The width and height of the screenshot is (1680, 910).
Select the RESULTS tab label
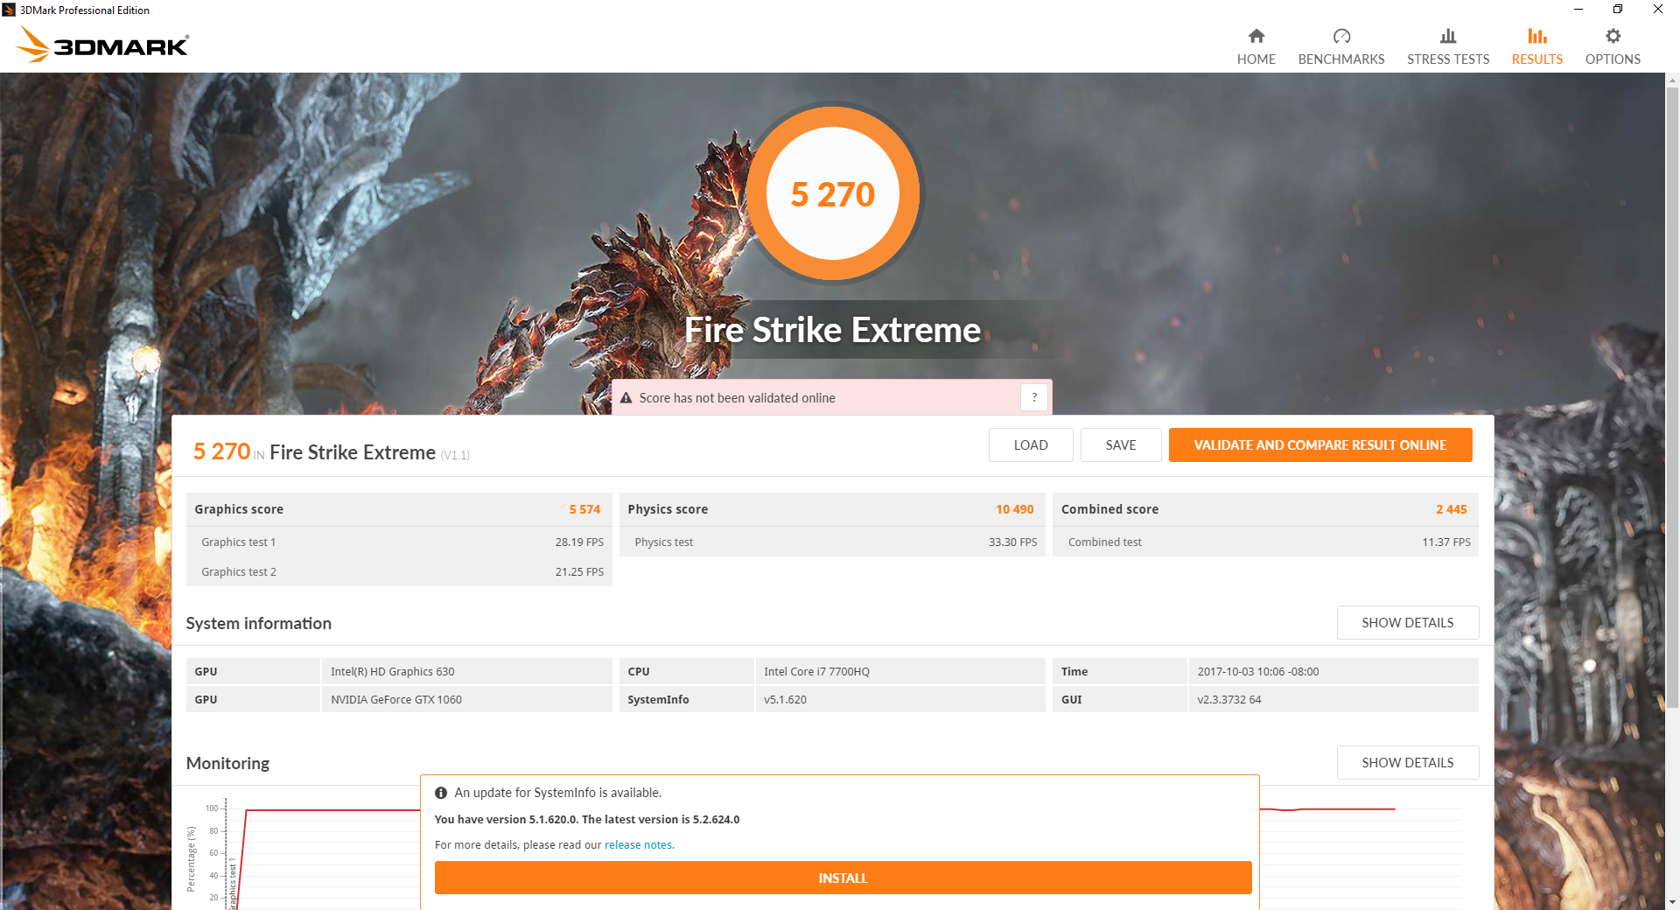[x=1537, y=59]
